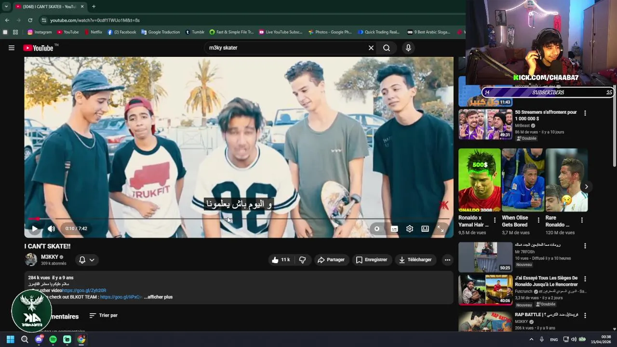
Task: Show hidden system tray icons
Action: [x=531, y=339]
